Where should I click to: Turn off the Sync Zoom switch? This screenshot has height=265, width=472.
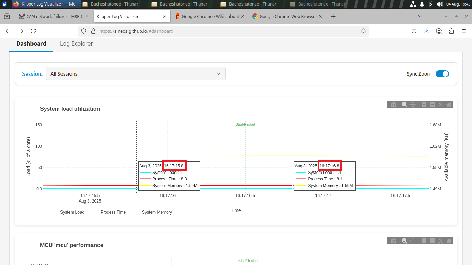[x=442, y=74]
